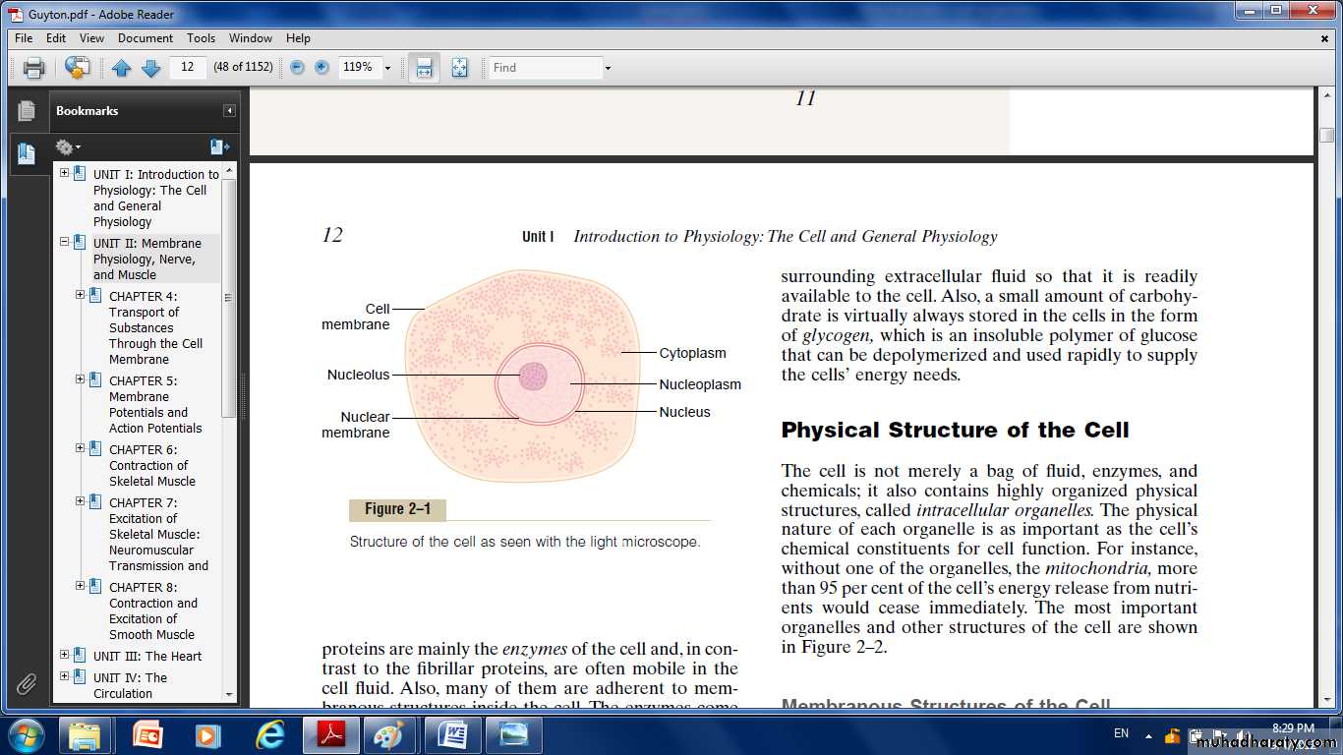This screenshot has height=755, width=1343.
Task: Jump to UNIT III: The Heart bookmark
Action: (146, 656)
